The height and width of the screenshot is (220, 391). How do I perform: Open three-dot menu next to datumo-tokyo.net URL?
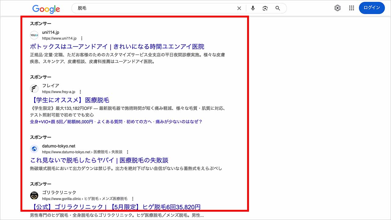[x=127, y=152]
